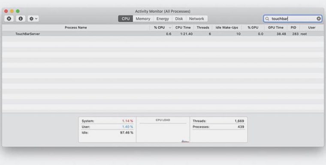Sort processes by Threads column
Image resolution: width=326 pixels, height=165 pixels.
pyautogui.click(x=203, y=27)
